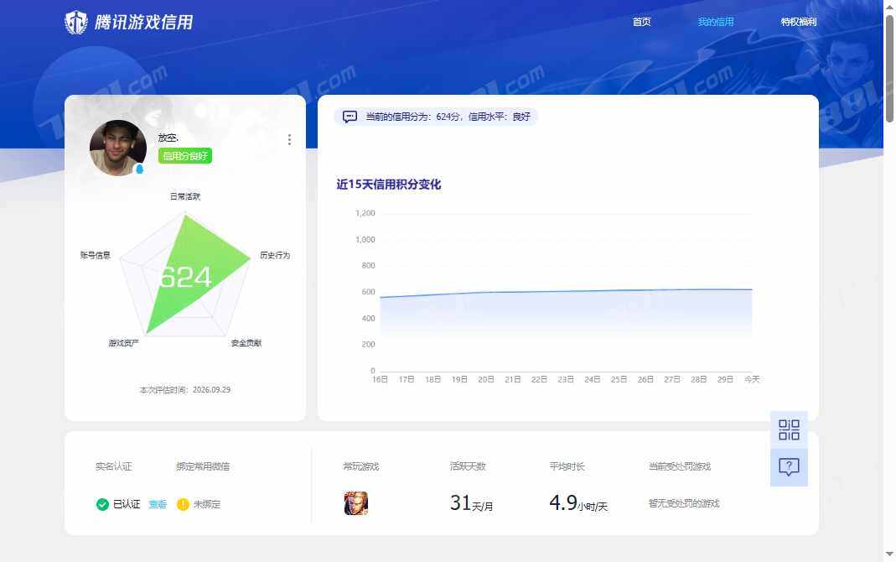Click the speech bubble icon beside credit score message
This screenshot has width=896, height=562.
click(350, 117)
